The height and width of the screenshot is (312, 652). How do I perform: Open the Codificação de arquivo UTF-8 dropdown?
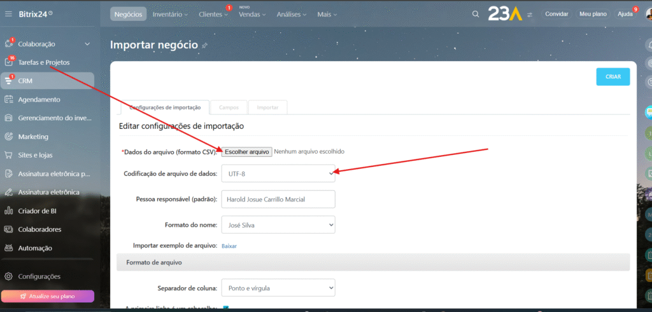278,173
